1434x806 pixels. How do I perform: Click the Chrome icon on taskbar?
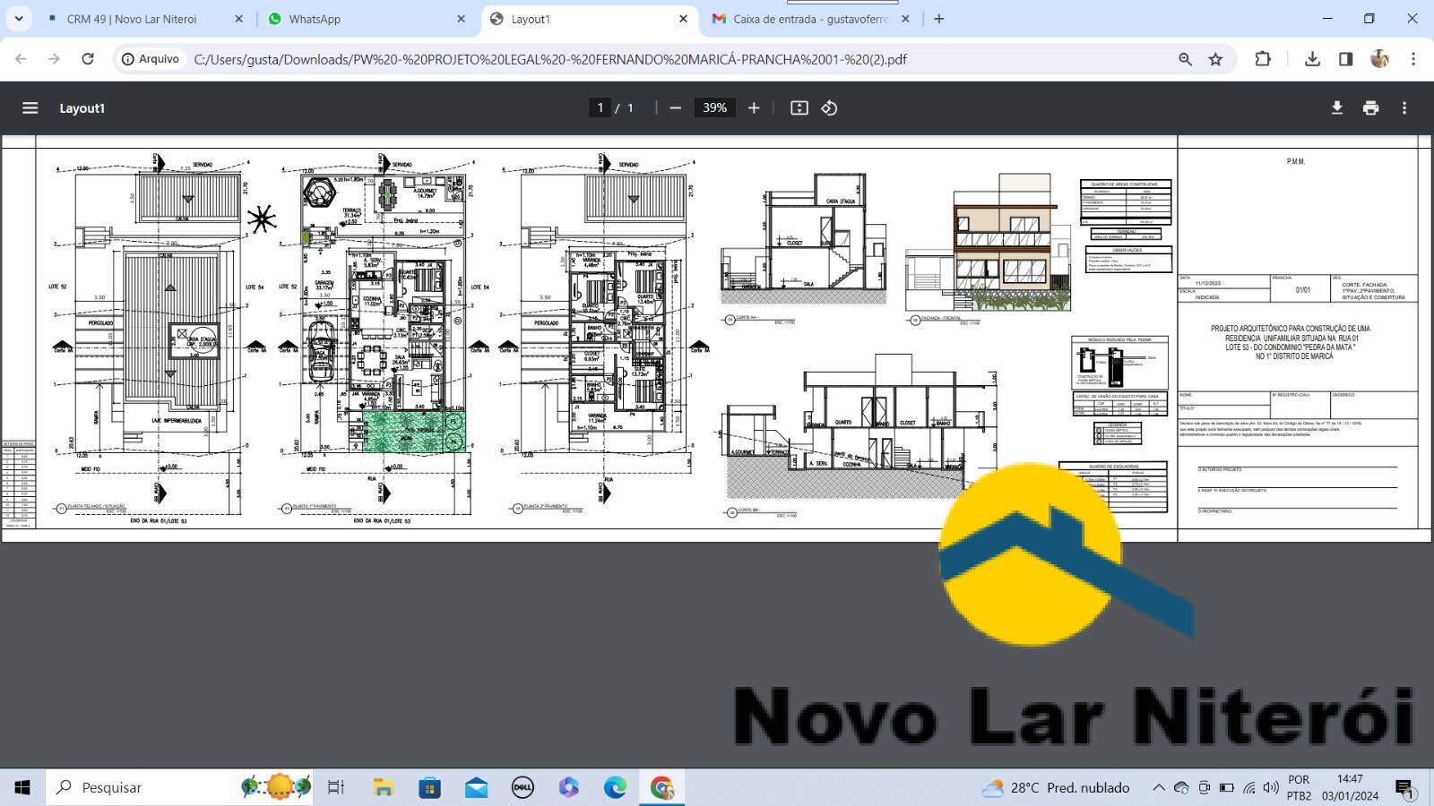pyautogui.click(x=661, y=787)
